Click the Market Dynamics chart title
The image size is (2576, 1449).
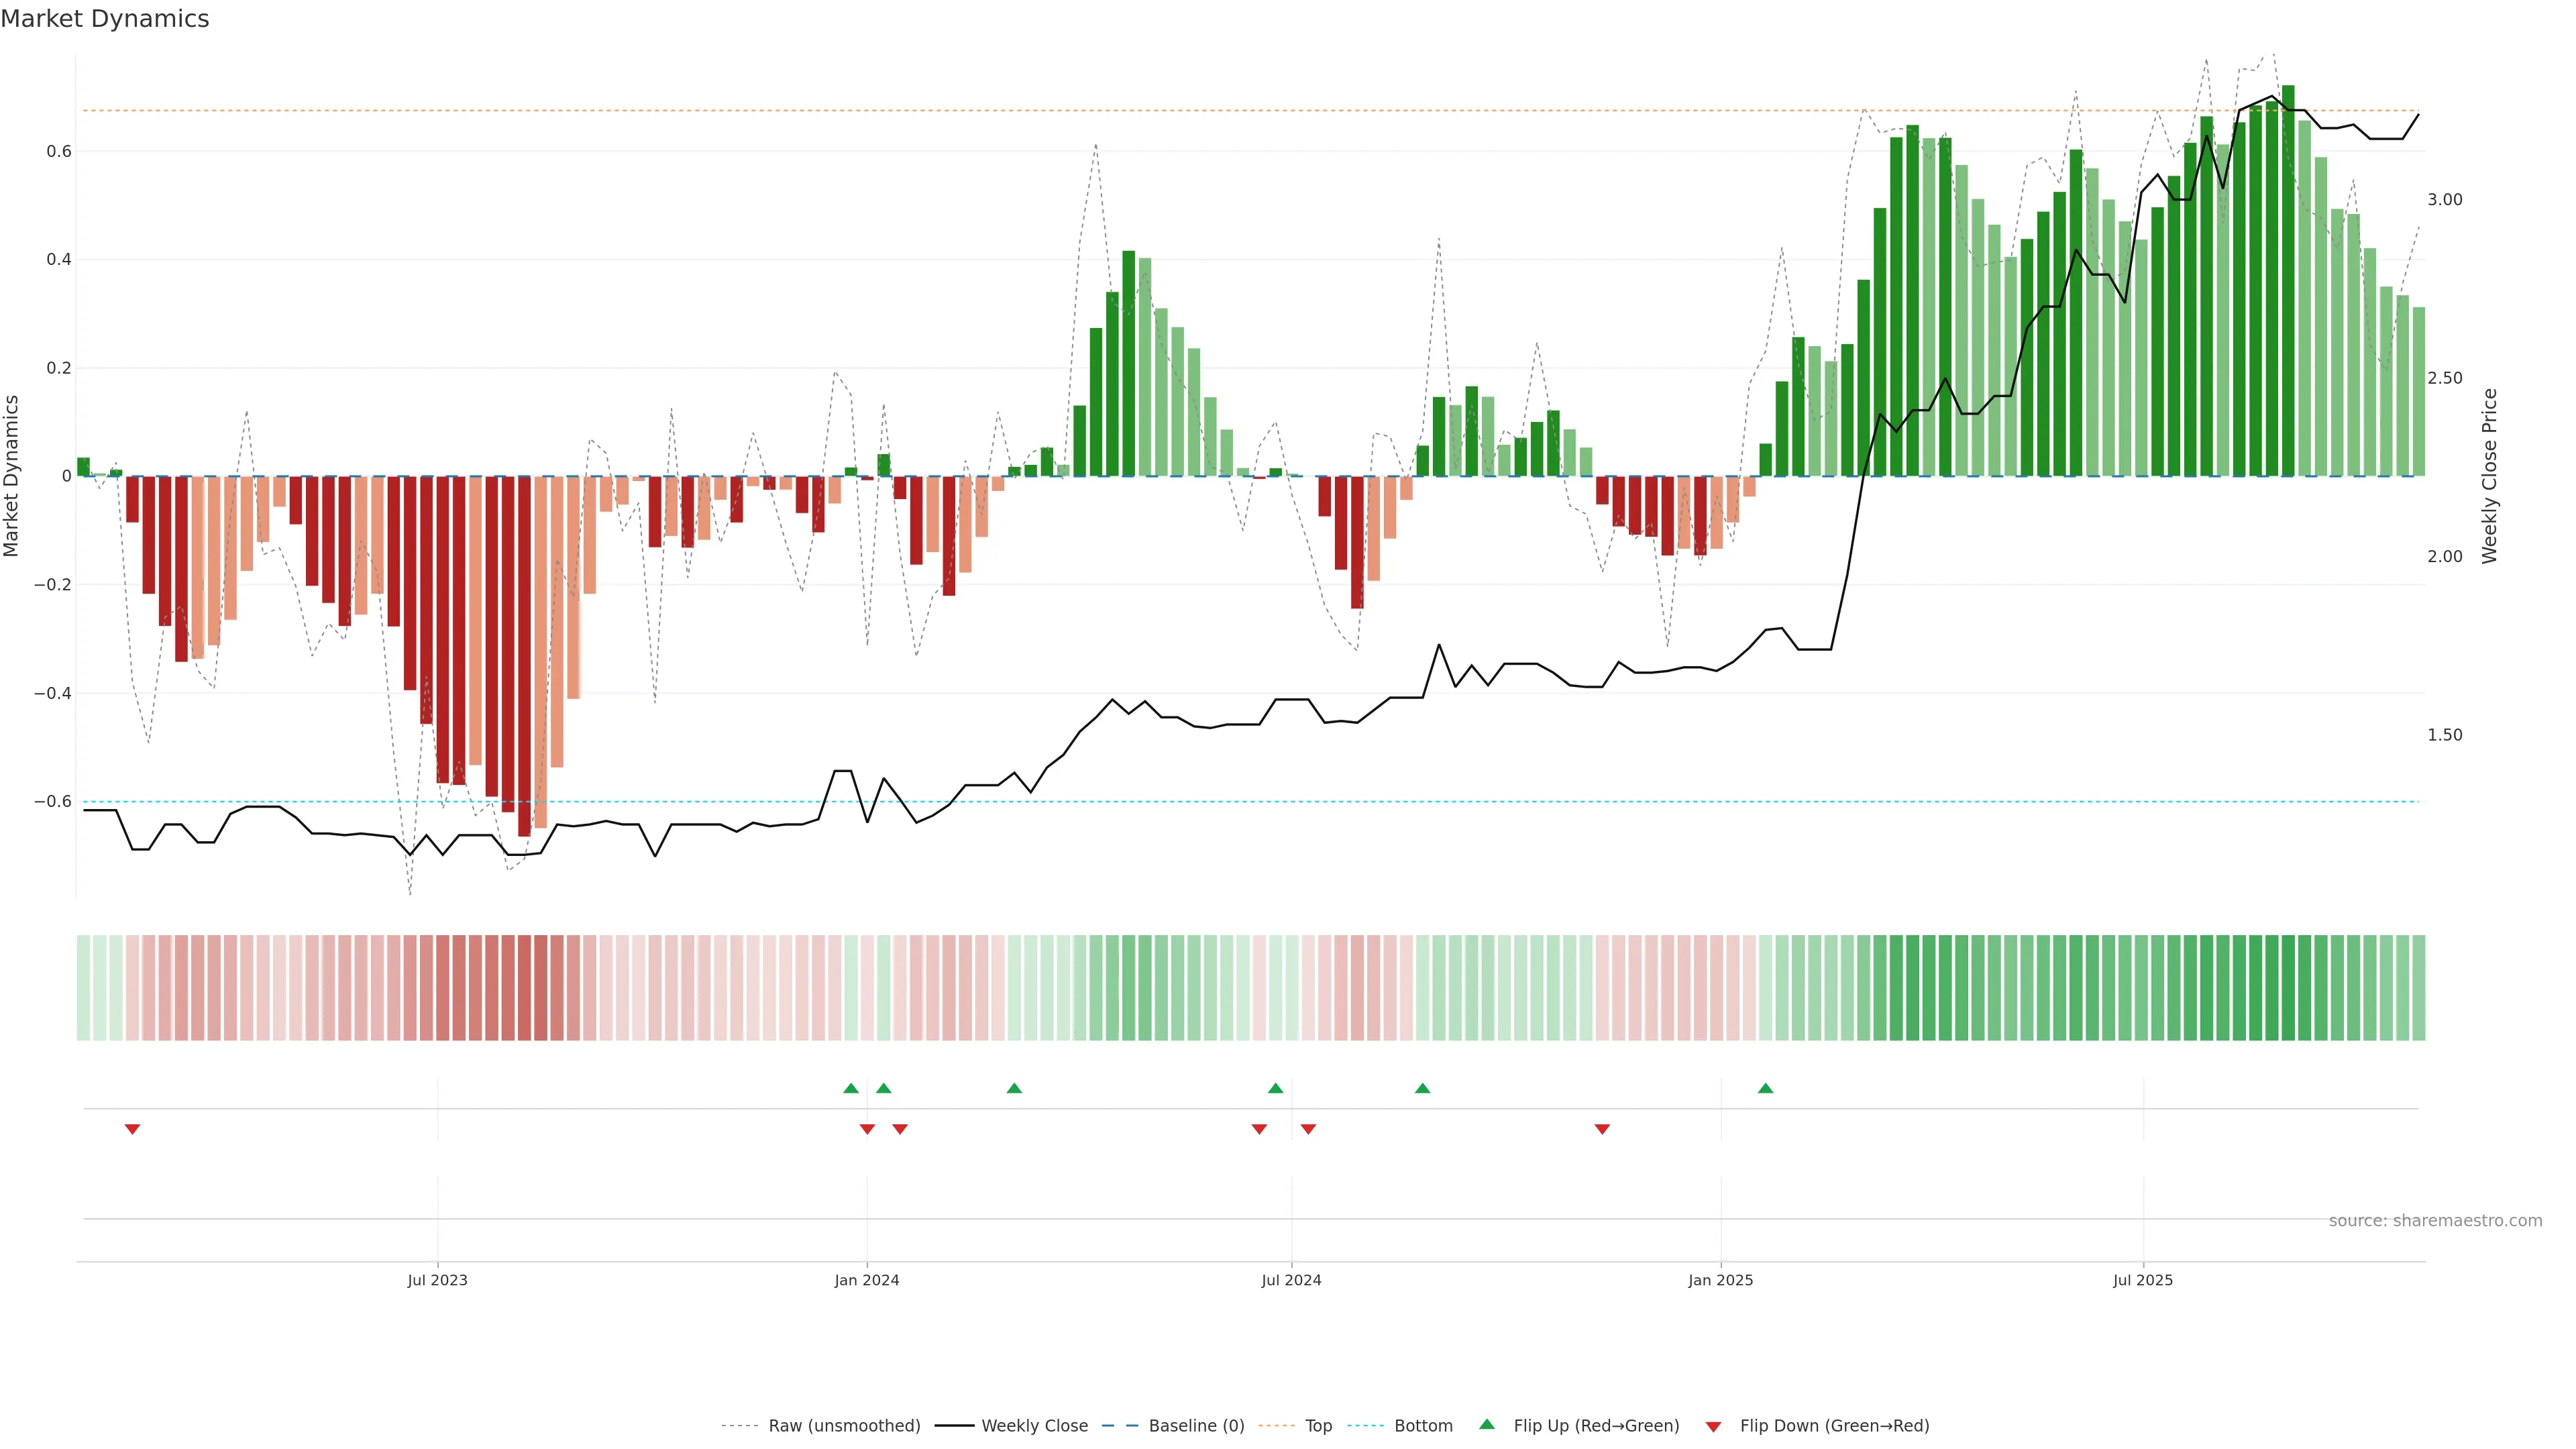[x=105, y=19]
